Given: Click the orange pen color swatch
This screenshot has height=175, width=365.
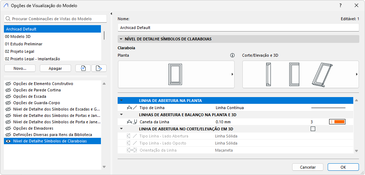Looking at the screenshot, I should pos(339,122).
